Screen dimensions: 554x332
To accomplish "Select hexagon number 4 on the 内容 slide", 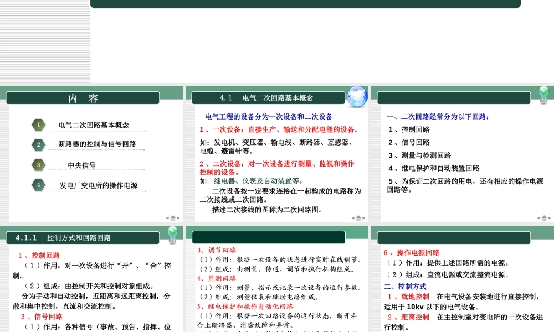I will pos(39,184).
